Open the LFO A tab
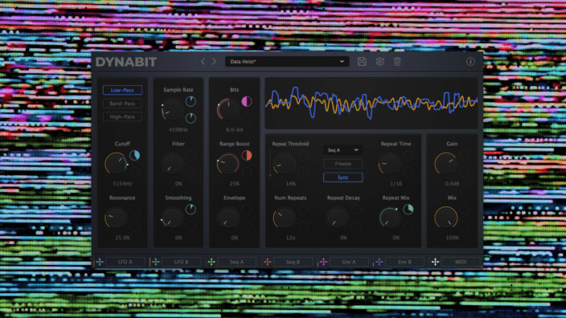 coord(125,262)
